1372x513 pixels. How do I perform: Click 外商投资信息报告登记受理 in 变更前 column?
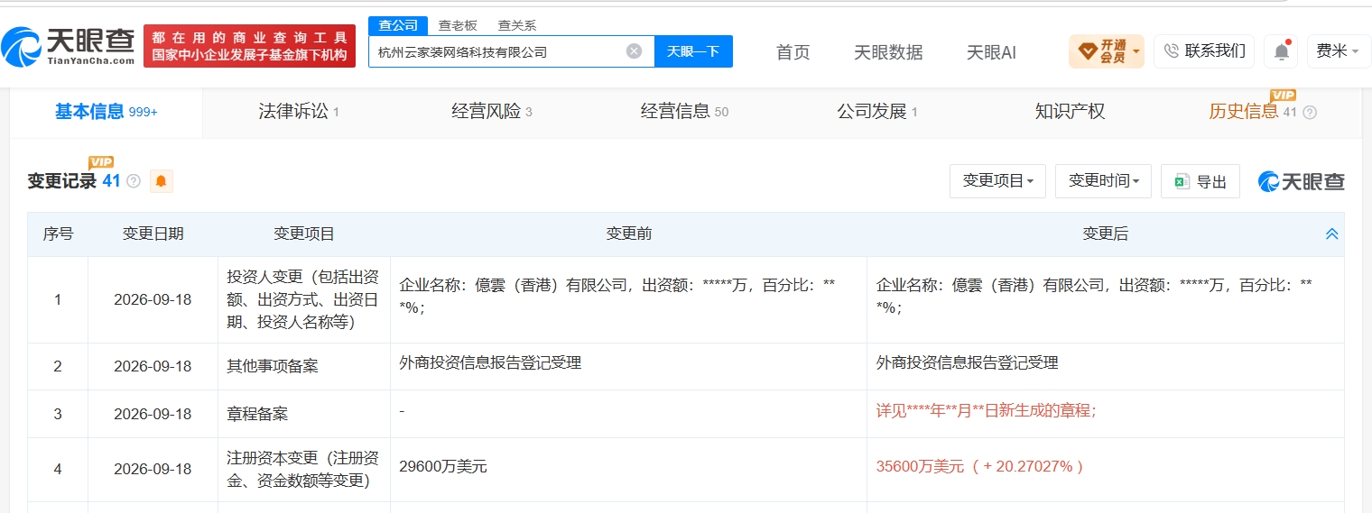pos(490,363)
